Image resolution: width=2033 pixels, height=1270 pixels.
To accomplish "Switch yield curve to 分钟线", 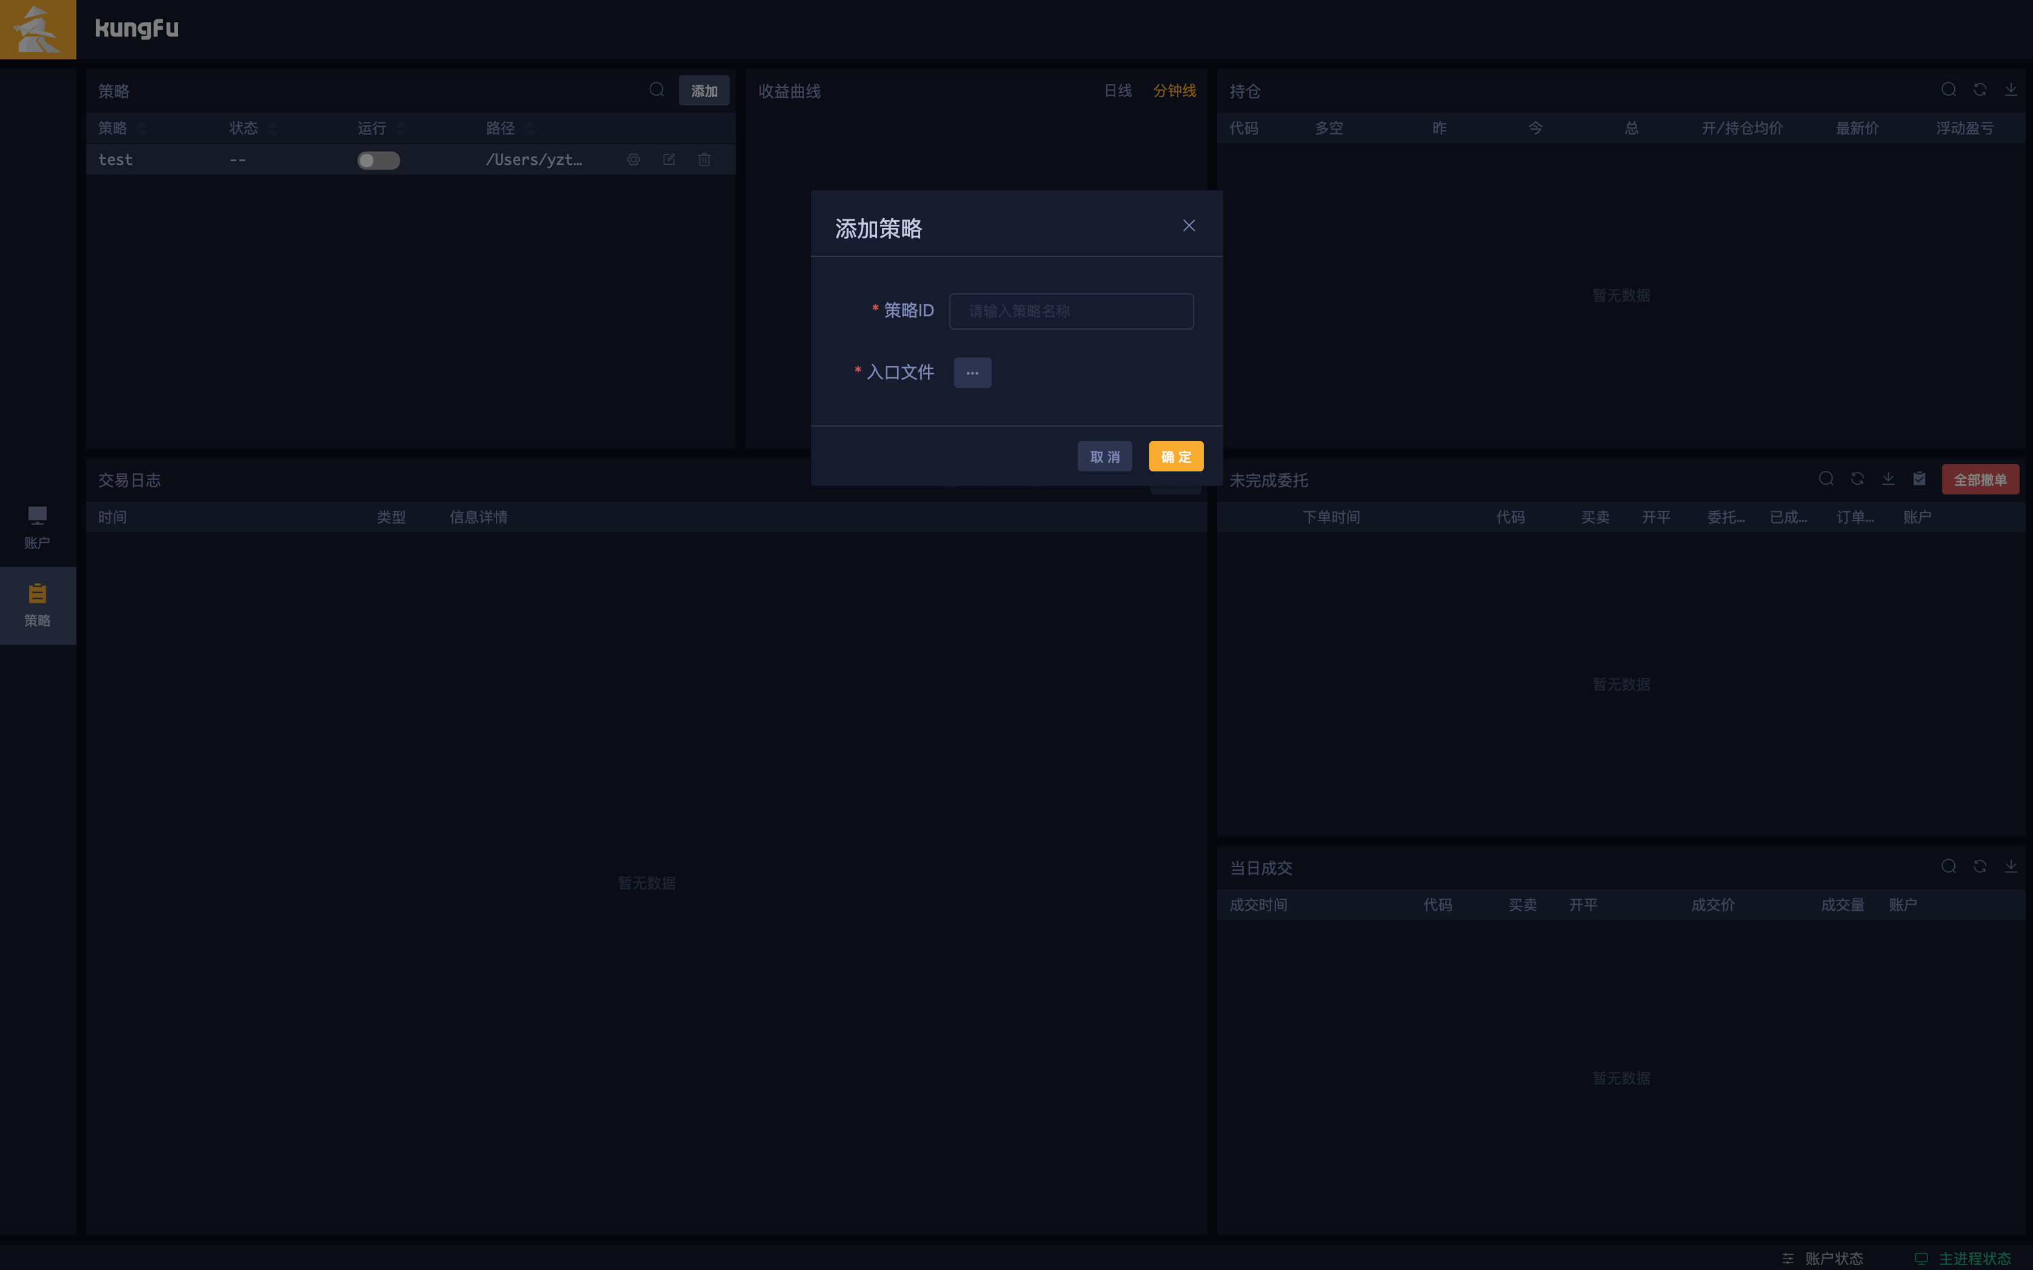I will click(x=1175, y=91).
